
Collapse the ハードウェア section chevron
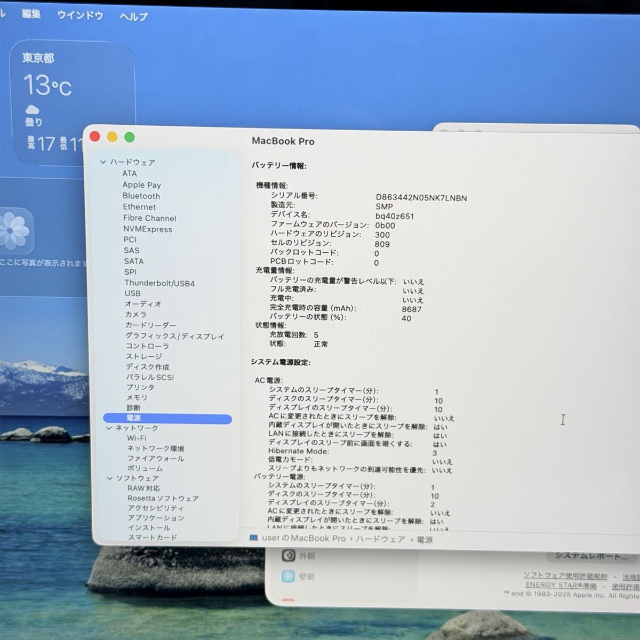click(103, 162)
